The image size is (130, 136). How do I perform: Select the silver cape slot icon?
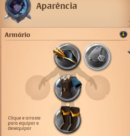click(97, 56)
